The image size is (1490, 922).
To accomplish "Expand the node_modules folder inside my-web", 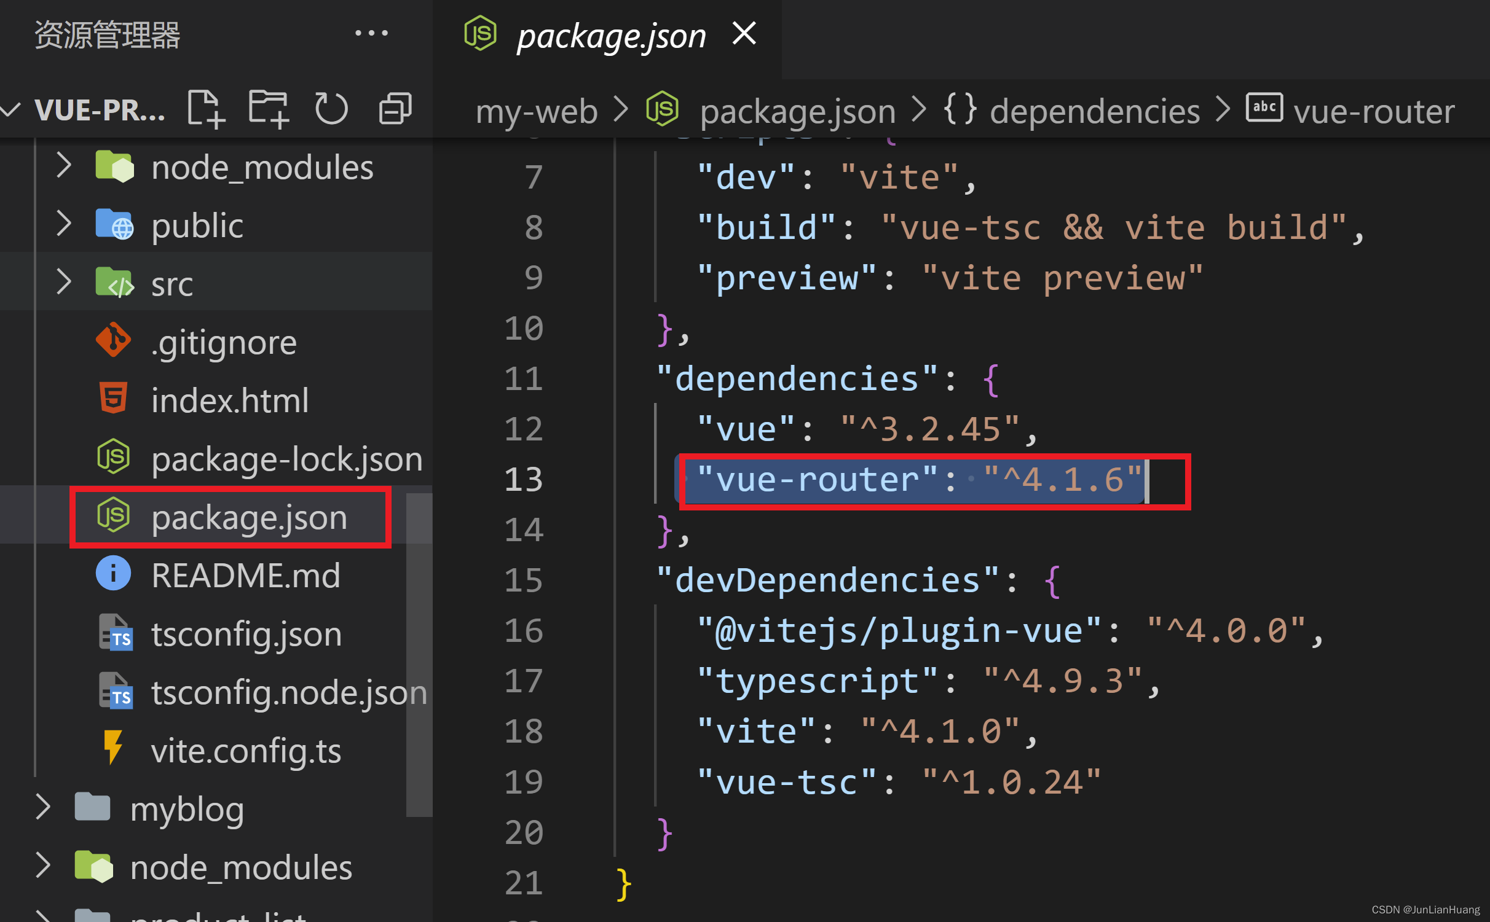I will [x=63, y=166].
